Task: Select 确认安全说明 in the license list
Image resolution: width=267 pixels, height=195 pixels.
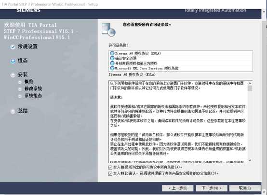Action: [x=180, y=58]
